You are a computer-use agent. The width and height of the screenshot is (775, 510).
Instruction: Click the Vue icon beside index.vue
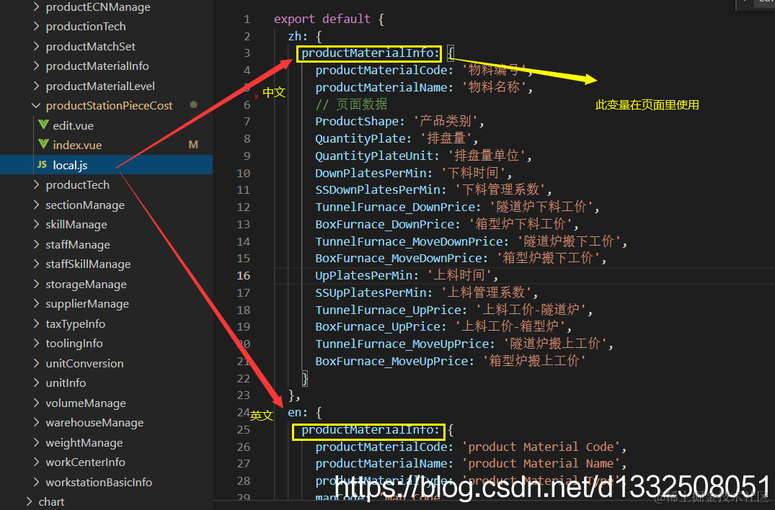pyautogui.click(x=43, y=145)
